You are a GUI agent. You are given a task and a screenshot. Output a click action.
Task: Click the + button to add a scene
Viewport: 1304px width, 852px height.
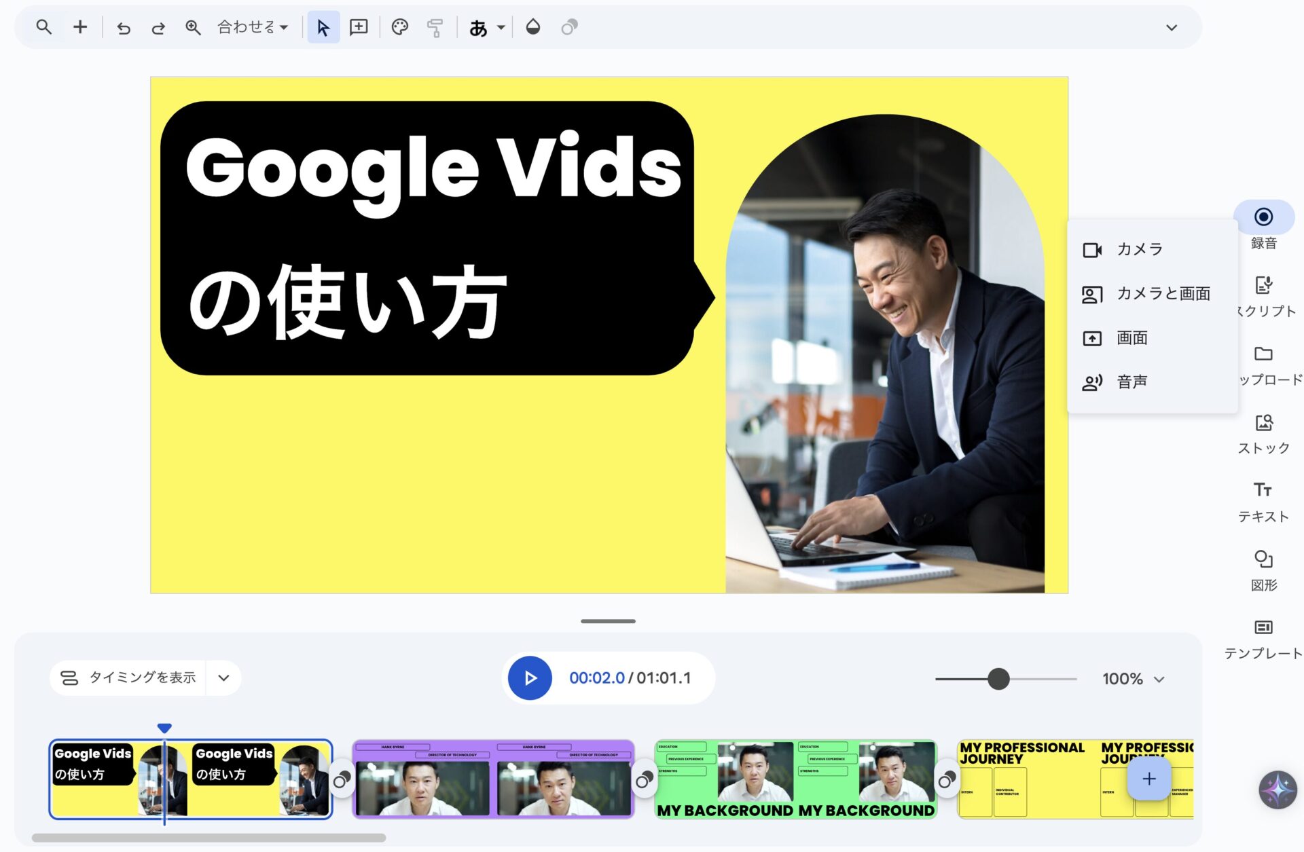click(1148, 779)
